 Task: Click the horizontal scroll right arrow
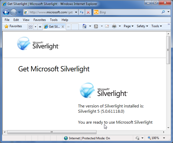(164, 132)
